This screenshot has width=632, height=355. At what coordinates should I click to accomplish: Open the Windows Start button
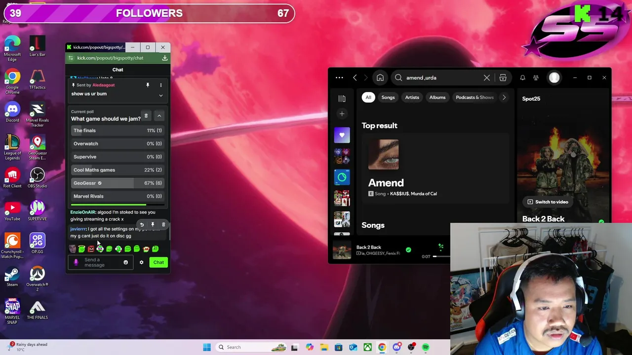pos(207,347)
